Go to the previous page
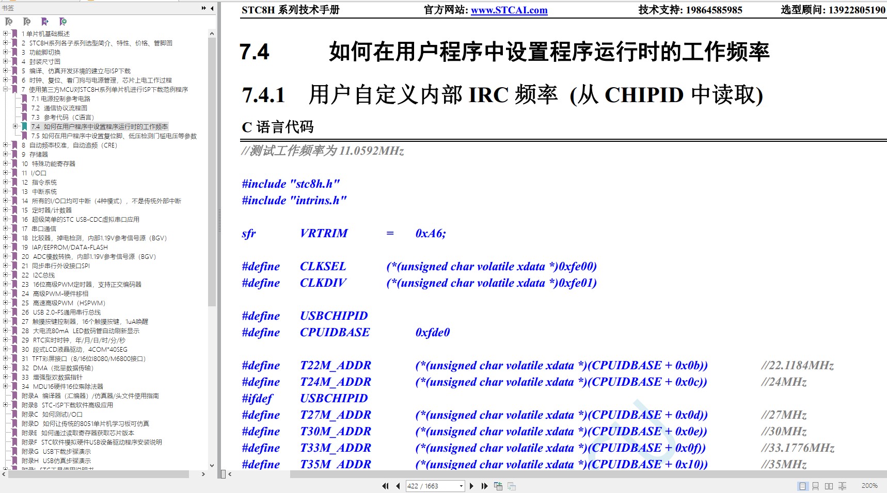 pyautogui.click(x=398, y=486)
